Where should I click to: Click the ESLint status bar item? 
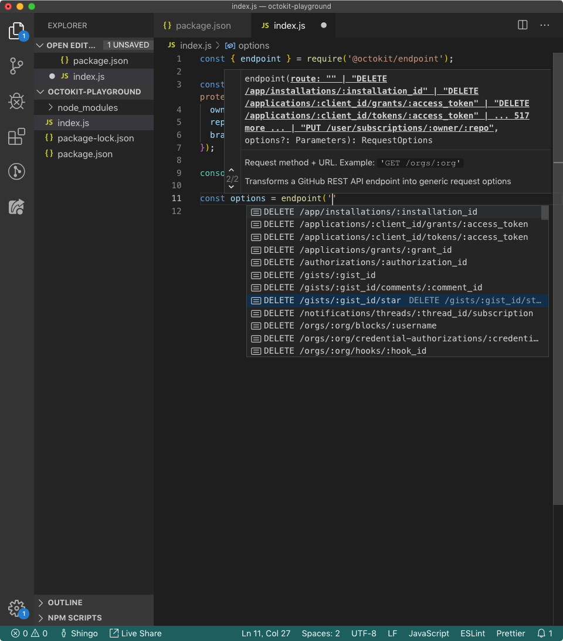473,633
